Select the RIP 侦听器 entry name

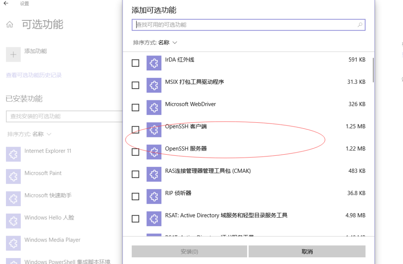(x=178, y=193)
